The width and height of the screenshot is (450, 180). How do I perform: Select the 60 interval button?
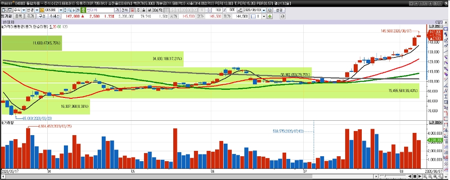(x=189, y=10)
